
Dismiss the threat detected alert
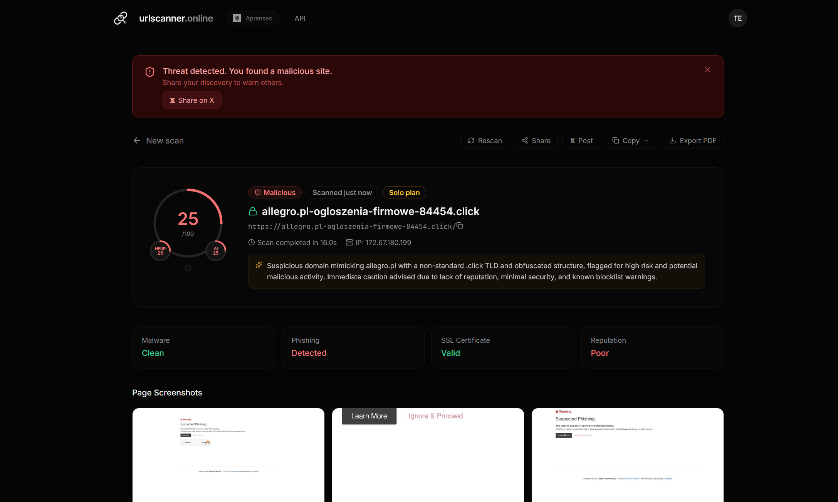(707, 70)
